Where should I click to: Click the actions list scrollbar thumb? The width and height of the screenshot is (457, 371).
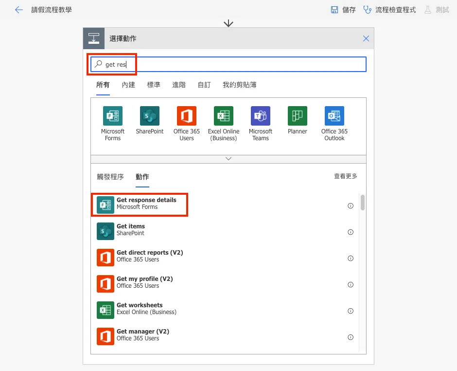363,203
